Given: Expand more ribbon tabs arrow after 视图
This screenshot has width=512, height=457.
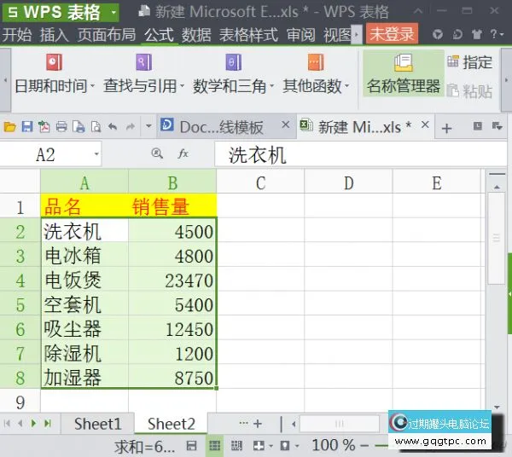Looking at the screenshot, I should click(x=357, y=34).
